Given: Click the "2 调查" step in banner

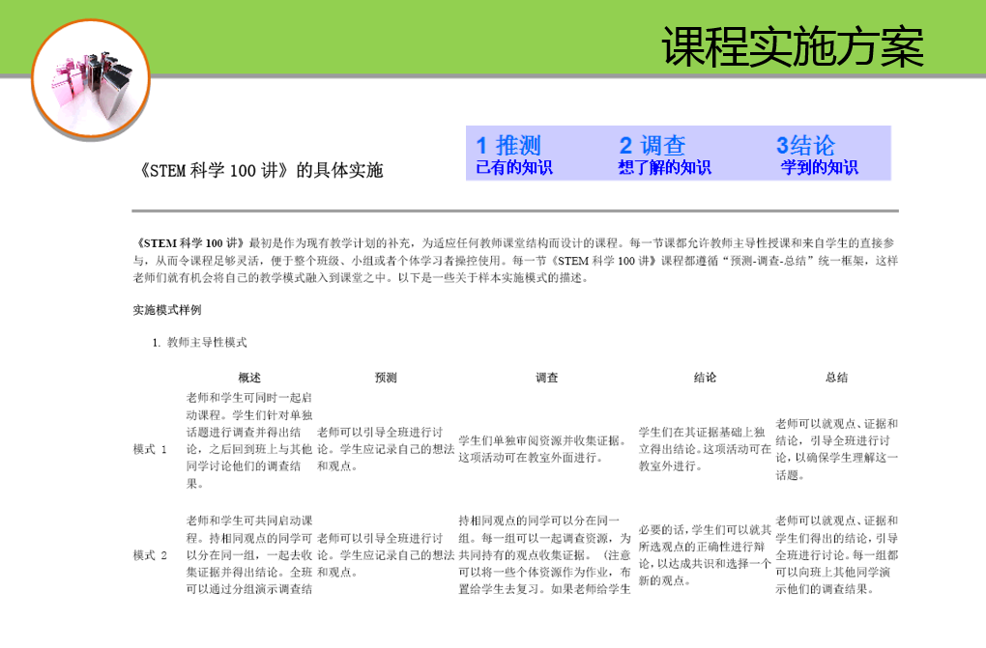Looking at the screenshot, I should (x=652, y=146).
